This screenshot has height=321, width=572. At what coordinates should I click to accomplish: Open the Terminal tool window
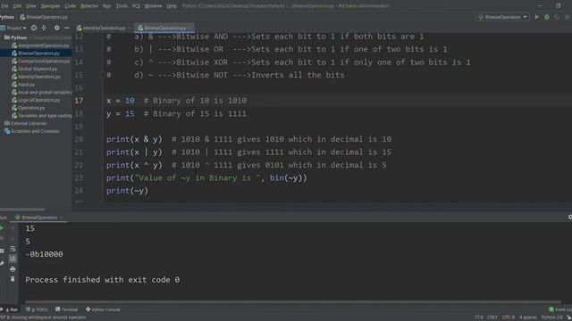pos(67,309)
